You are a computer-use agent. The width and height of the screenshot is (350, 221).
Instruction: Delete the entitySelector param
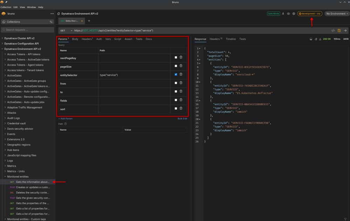[x=181, y=74]
